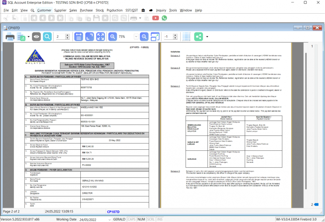Click the greyed-out scissors cut icon
The width and height of the screenshot is (325, 222).
[x=6, y=18]
